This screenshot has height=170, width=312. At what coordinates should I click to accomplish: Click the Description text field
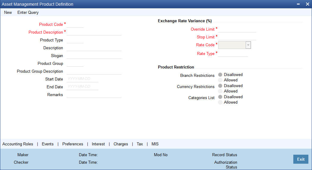coord(94,48)
